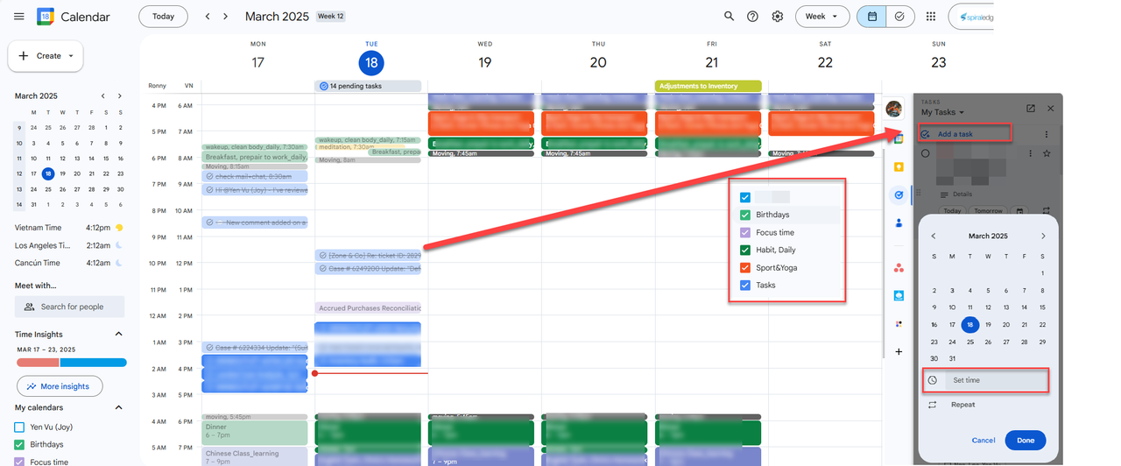Open the Settings gear menu
The width and height of the screenshot is (1121, 466).
pyautogui.click(x=777, y=17)
